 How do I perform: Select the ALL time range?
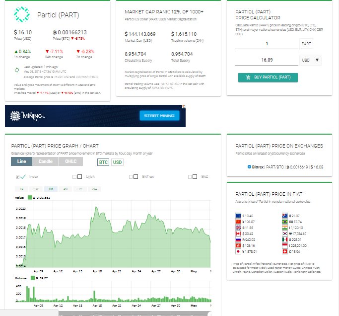point(95,189)
